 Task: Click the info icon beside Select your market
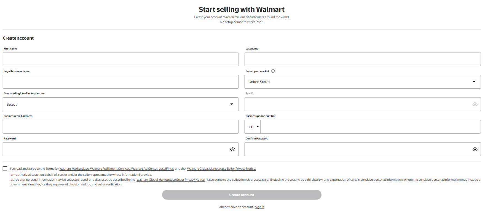click(x=273, y=71)
